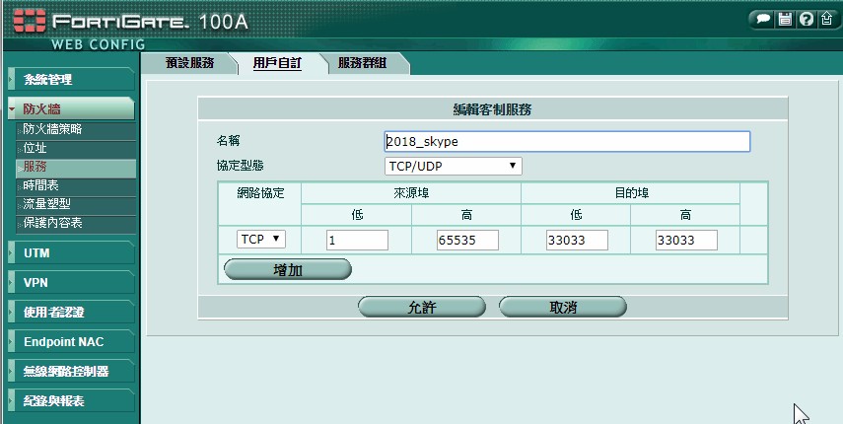Click the 來源埠 column header
This screenshot has width=843, height=424.
(x=411, y=193)
